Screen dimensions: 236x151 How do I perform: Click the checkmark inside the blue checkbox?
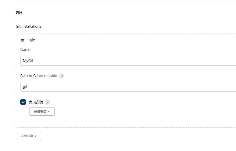23,102
